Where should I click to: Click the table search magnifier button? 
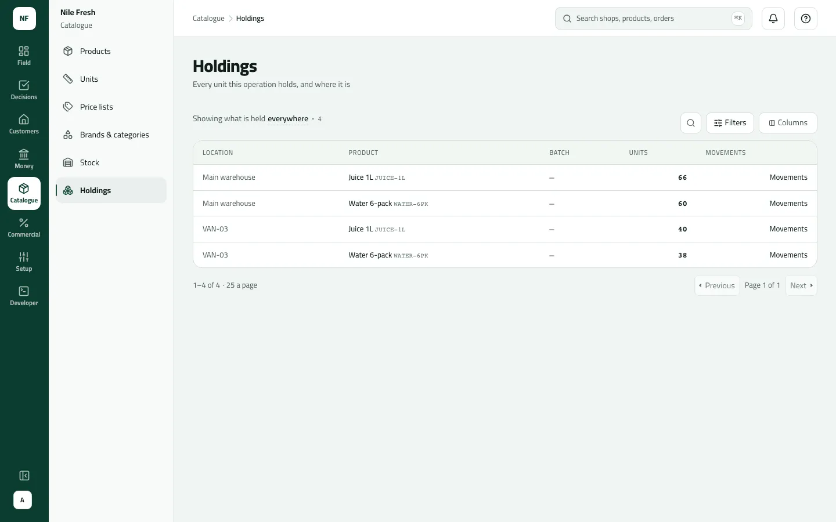[x=691, y=123]
